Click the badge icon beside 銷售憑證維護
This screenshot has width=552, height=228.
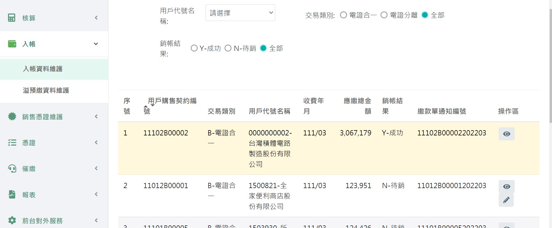(x=12, y=116)
